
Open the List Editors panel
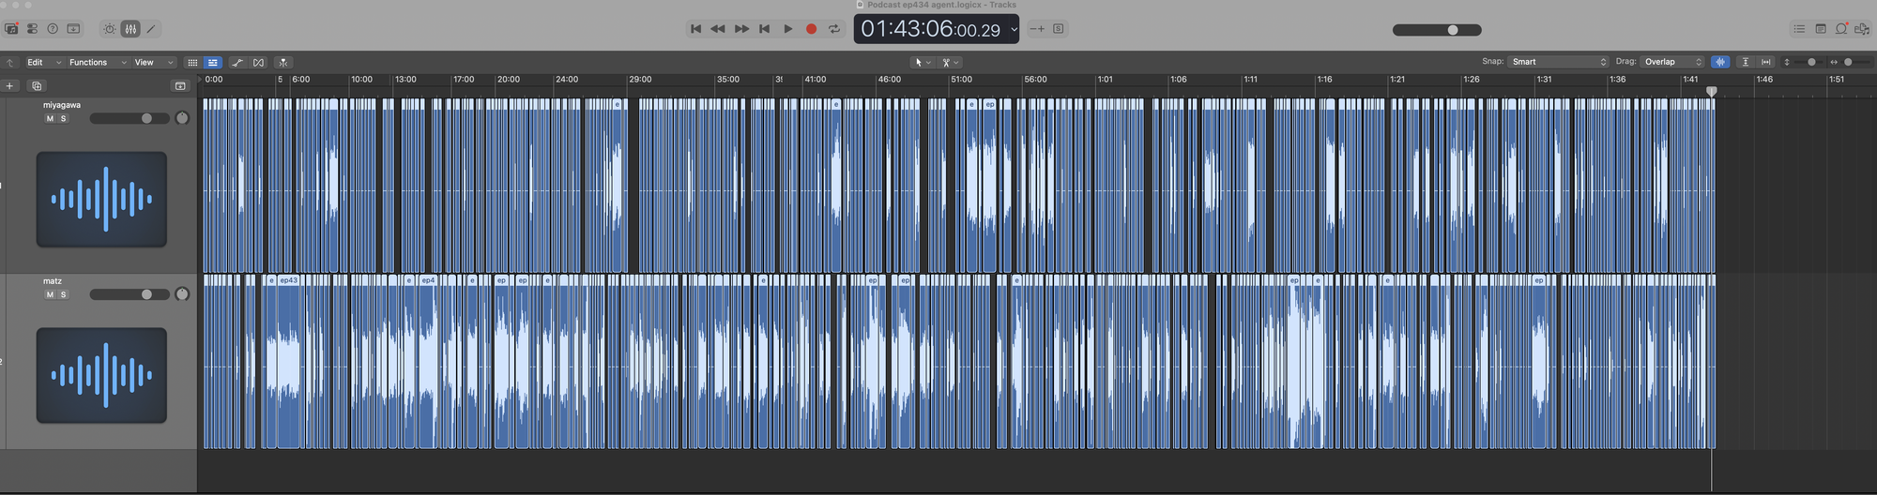tap(1799, 29)
